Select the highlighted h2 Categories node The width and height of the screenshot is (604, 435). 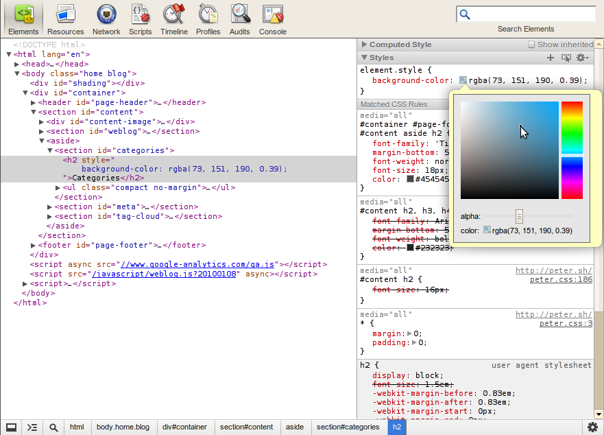tap(178, 169)
